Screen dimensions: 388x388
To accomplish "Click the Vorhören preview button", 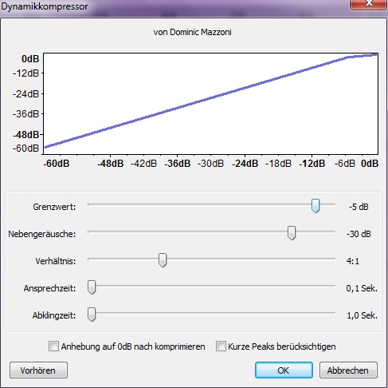I will point(38,370).
